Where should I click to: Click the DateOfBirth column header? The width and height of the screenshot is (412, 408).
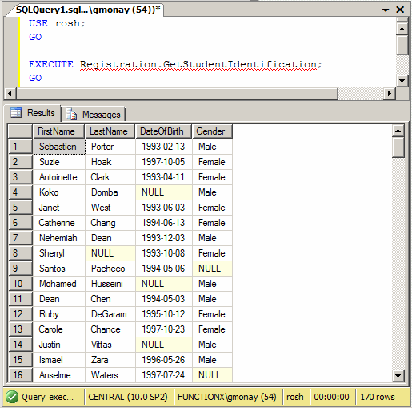(x=163, y=131)
